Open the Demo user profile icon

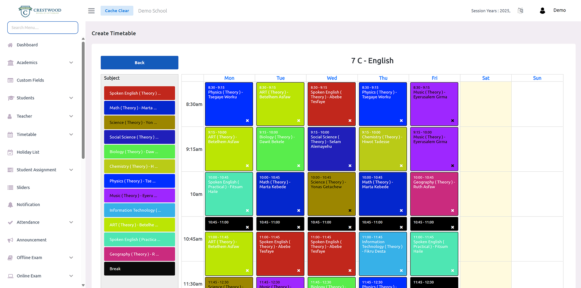[x=542, y=11]
